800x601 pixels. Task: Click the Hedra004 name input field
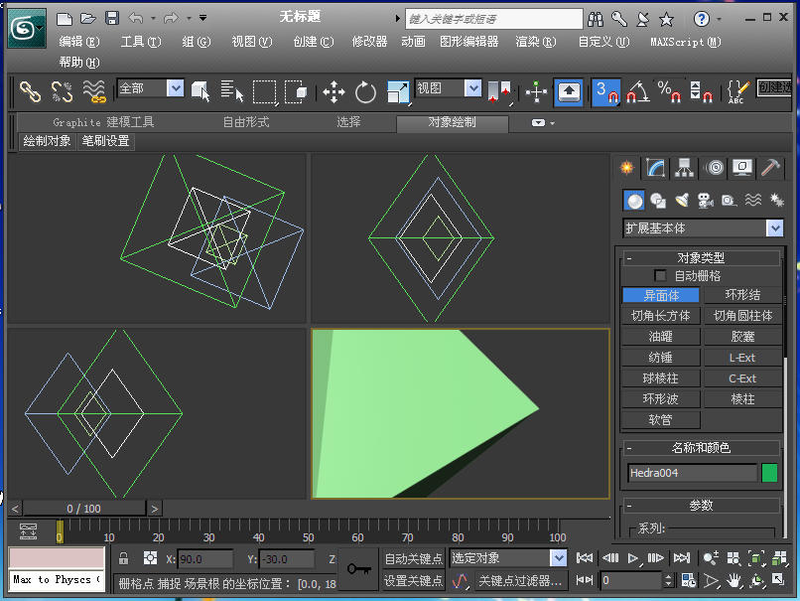coord(692,474)
